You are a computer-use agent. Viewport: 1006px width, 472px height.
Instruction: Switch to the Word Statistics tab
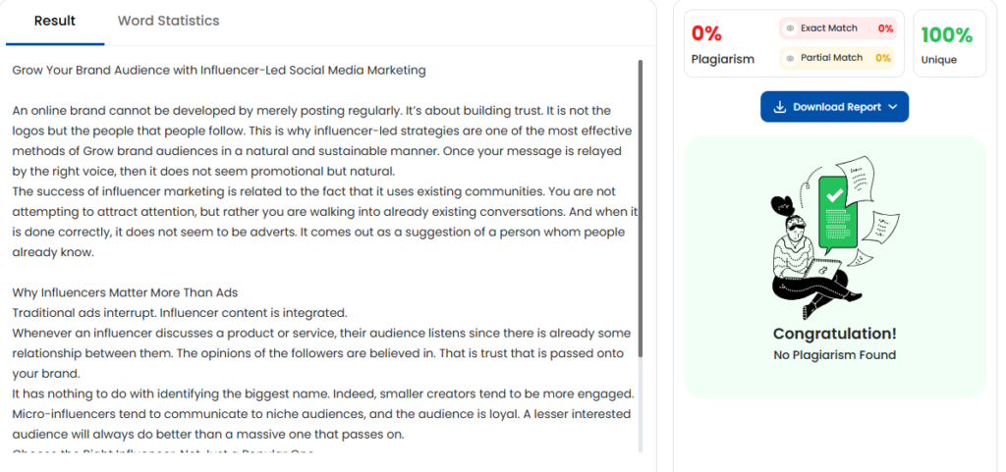(x=168, y=21)
